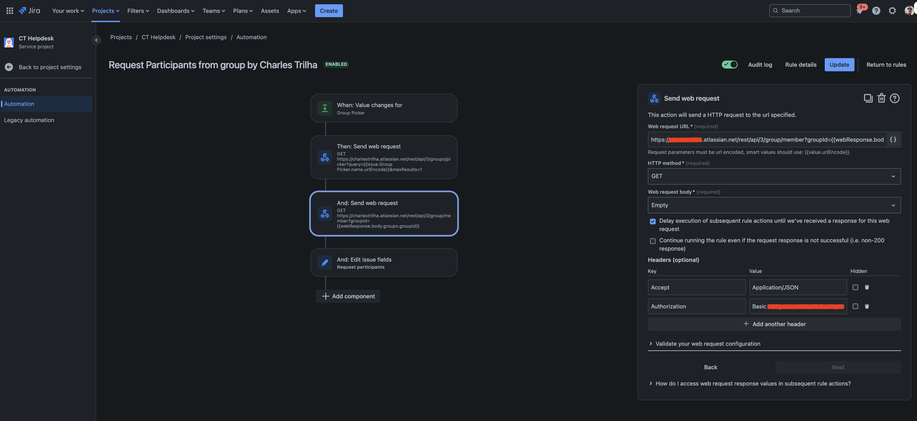This screenshot has height=421, width=917.
Task: Click the smart values curly braces icon
Action: [x=893, y=140]
